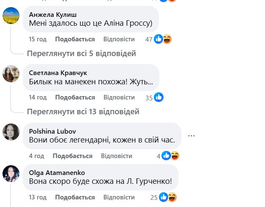The image size is (265, 207).
Task: Expand all 5 replies to Анжела Кулиш
Action: [x=81, y=54]
